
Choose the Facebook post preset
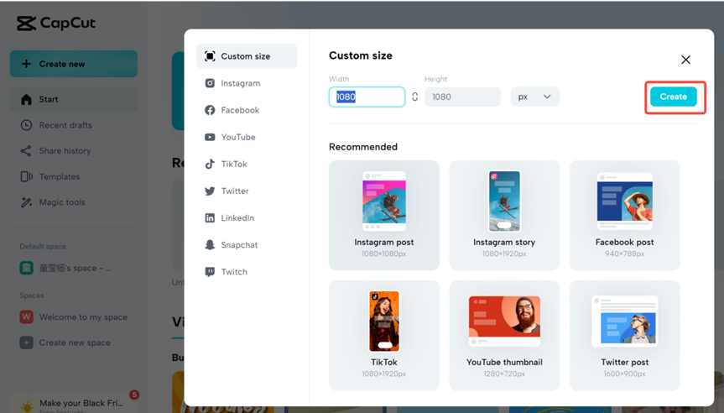[625, 215]
